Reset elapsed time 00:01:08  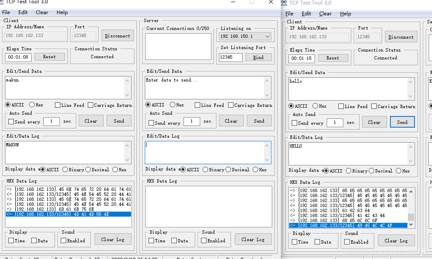pos(50,57)
